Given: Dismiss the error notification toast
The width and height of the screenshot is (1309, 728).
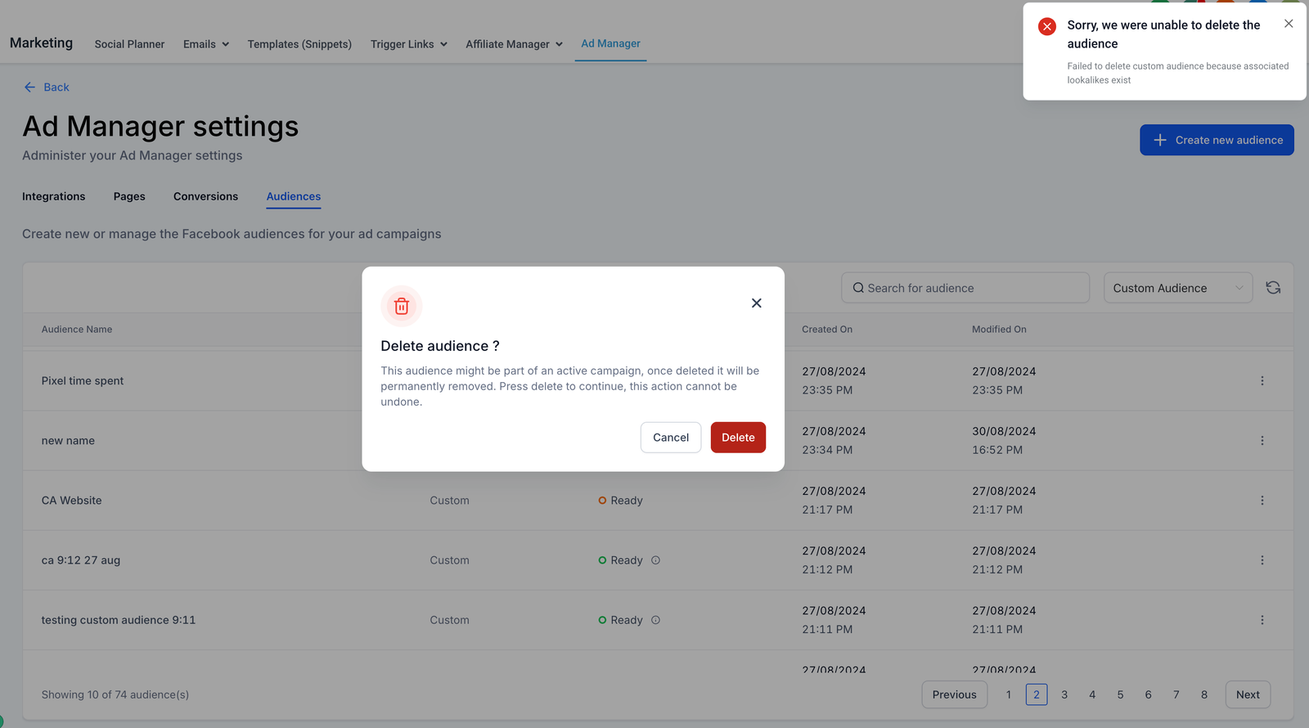Looking at the screenshot, I should tap(1289, 24).
